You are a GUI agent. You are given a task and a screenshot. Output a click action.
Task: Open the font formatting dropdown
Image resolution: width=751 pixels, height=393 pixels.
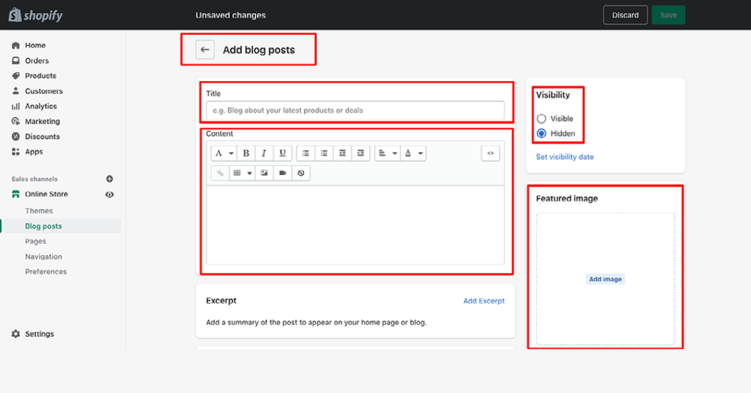(x=224, y=153)
